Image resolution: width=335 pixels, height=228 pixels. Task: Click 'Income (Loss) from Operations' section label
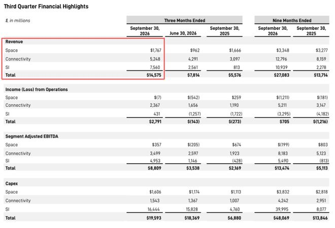37,89
